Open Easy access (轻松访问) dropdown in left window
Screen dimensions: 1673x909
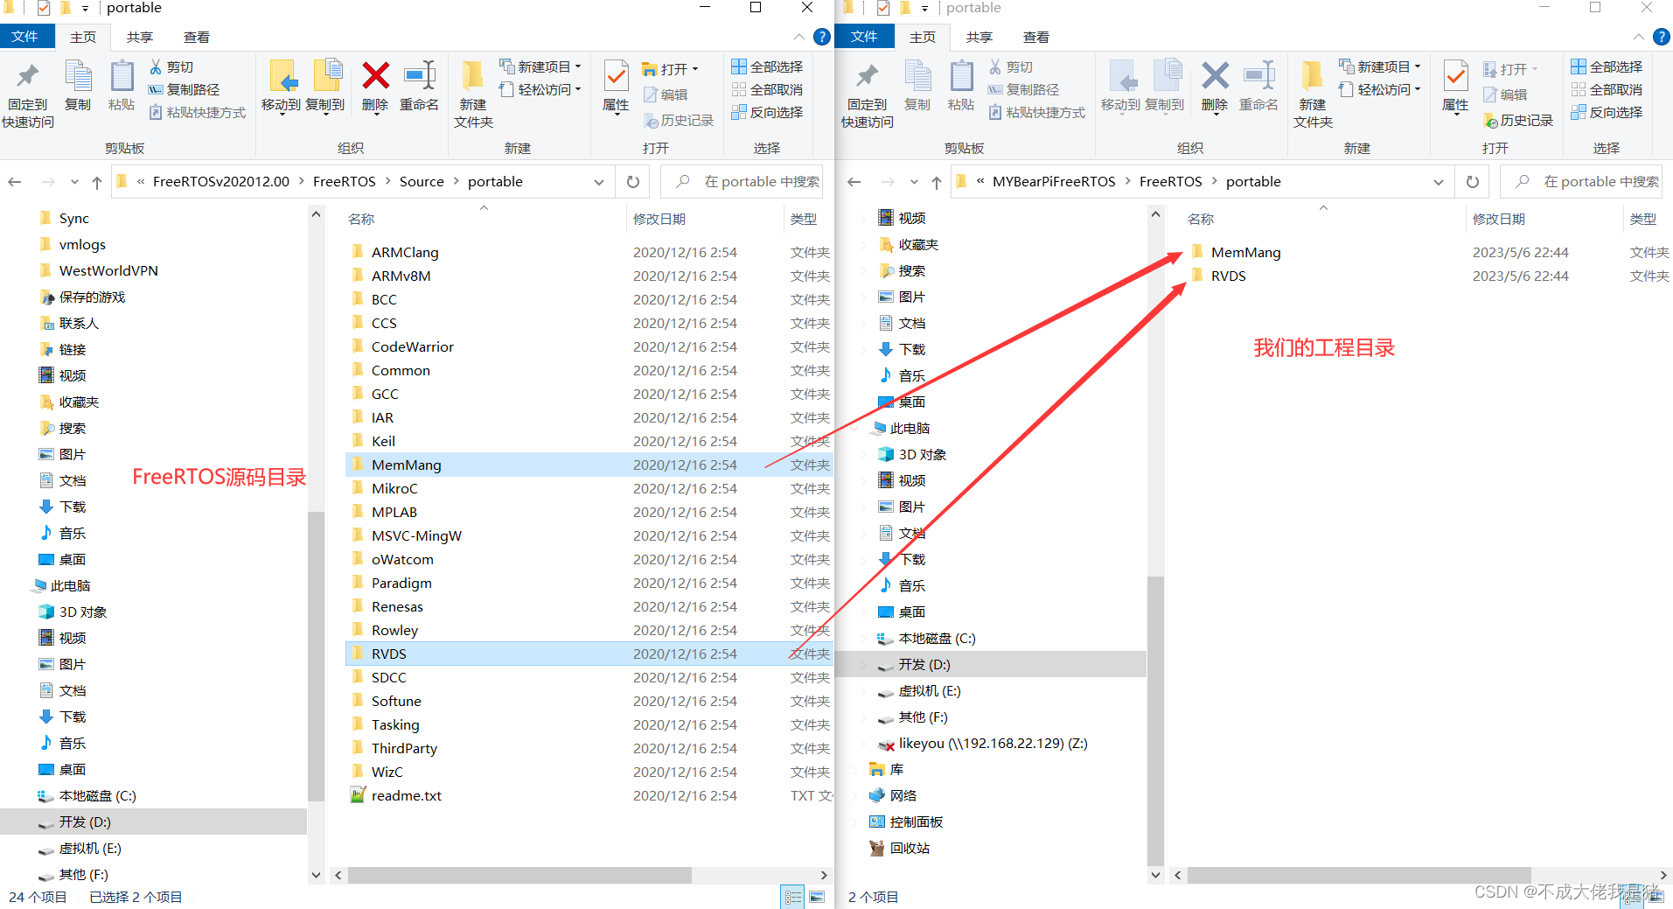click(540, 89)
